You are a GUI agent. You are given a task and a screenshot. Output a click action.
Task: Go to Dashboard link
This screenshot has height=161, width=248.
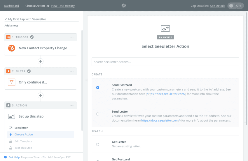pyautogui.click(x=11, y=6)
